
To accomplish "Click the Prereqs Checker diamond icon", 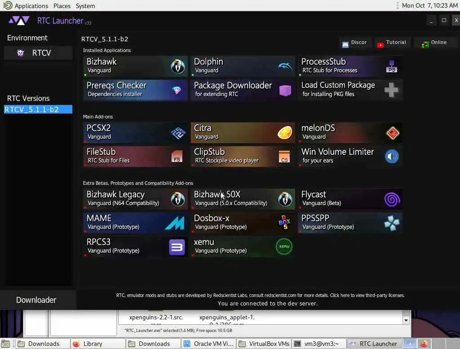I will pos(177,90).
